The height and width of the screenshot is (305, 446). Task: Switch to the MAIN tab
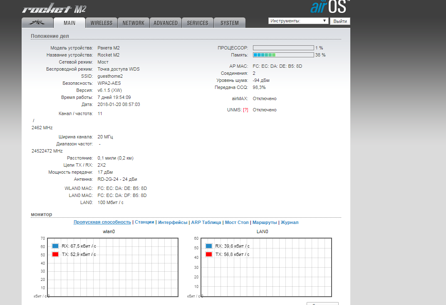pos(69,23)
